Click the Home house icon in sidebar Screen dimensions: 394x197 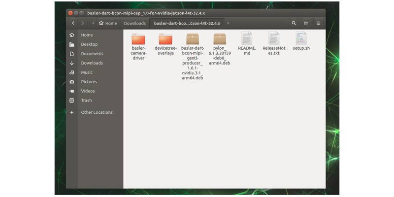point(72,35)
